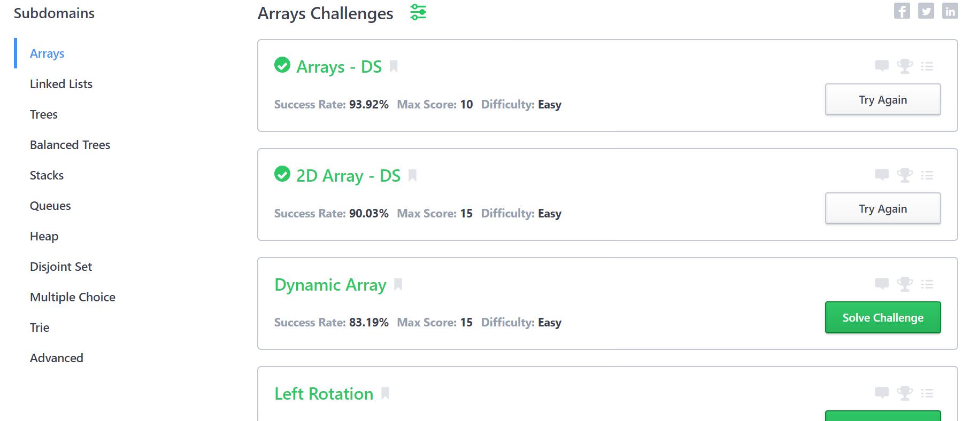Go to the Disjoint Set subdomain
970x421 pixels.
click(x=61, y=267)
